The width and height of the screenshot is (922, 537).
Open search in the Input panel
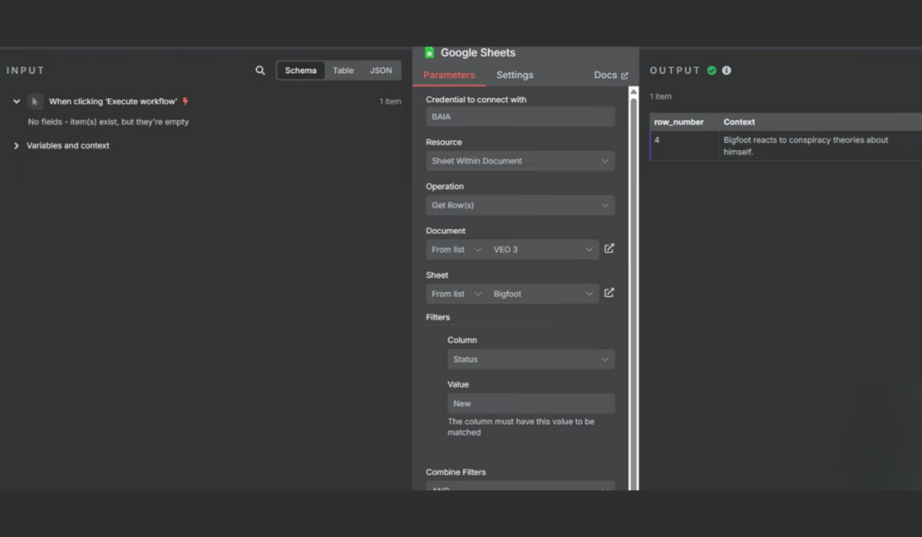coord(260,69)
